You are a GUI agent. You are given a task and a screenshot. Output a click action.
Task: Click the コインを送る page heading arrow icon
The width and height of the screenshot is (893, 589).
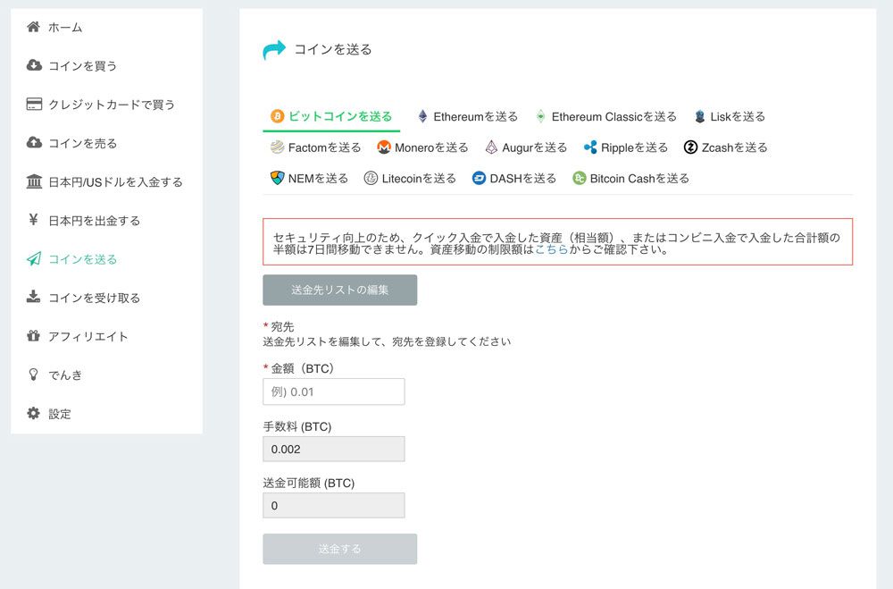point(274,50)
